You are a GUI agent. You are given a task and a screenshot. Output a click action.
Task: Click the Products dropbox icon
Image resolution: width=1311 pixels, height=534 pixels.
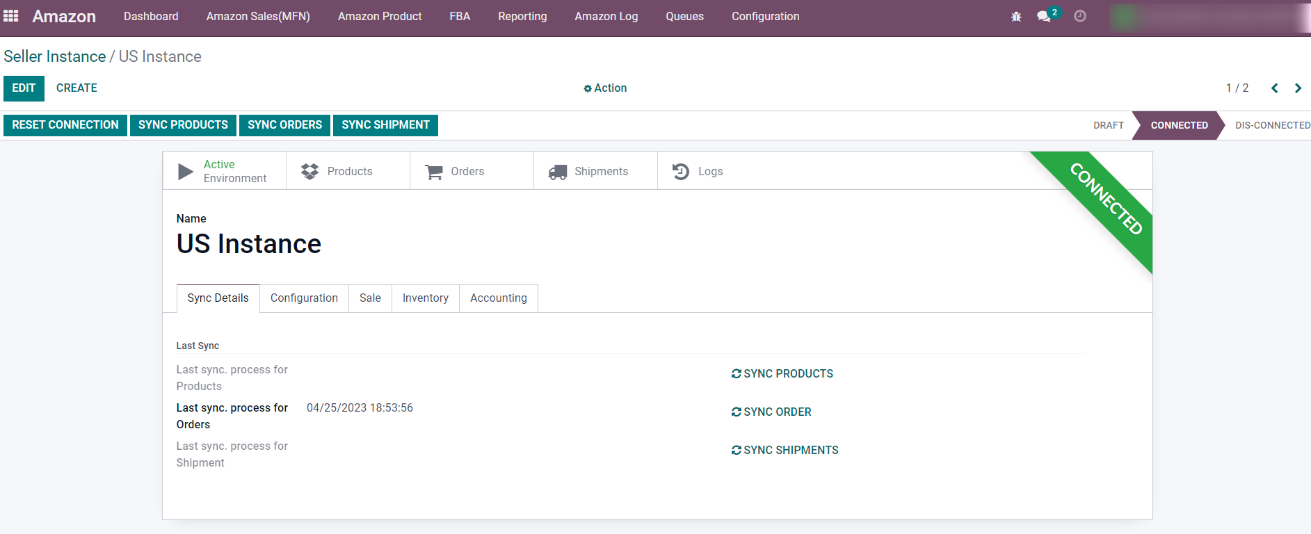click(309, 171)
